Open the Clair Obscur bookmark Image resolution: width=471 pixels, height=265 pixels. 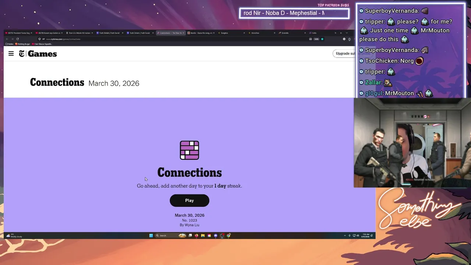(x=42, y=44)
